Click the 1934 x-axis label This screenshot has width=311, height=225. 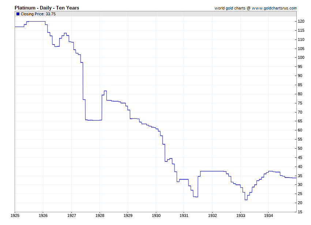[x=268, y=216]
